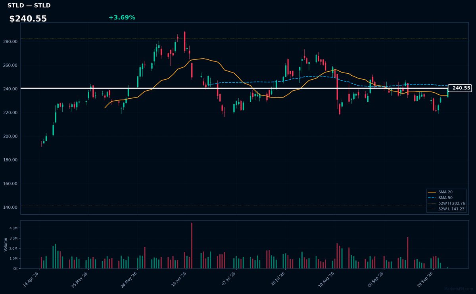Click the 2.0M volume axis label

(x=13, y=248)
